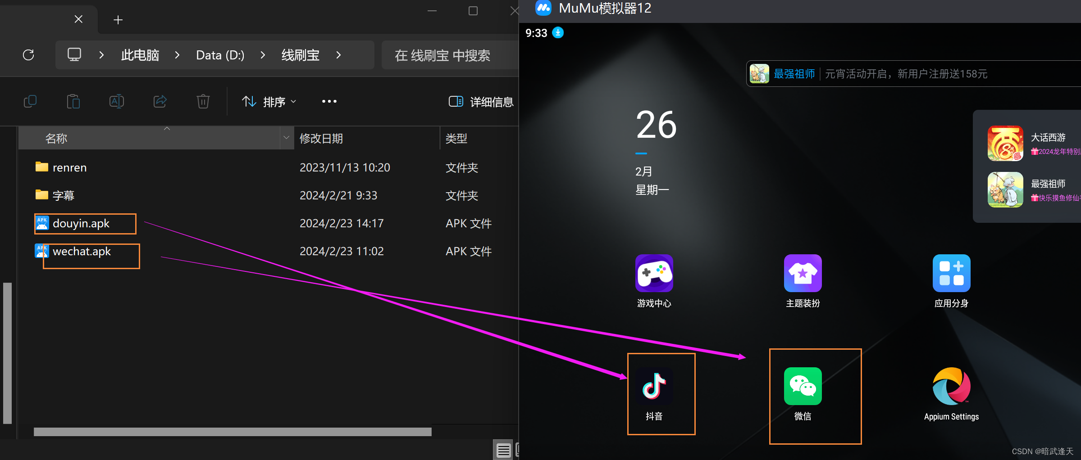1081x460 pixels.
Task: Click date 2024/2/23 14:17 cell
Action: (x=342, y=223)
